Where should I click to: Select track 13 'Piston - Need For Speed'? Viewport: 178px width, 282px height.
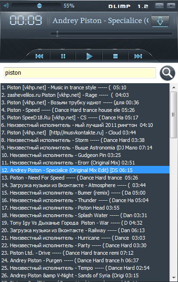pyautogui.click(x=85, y=178)
